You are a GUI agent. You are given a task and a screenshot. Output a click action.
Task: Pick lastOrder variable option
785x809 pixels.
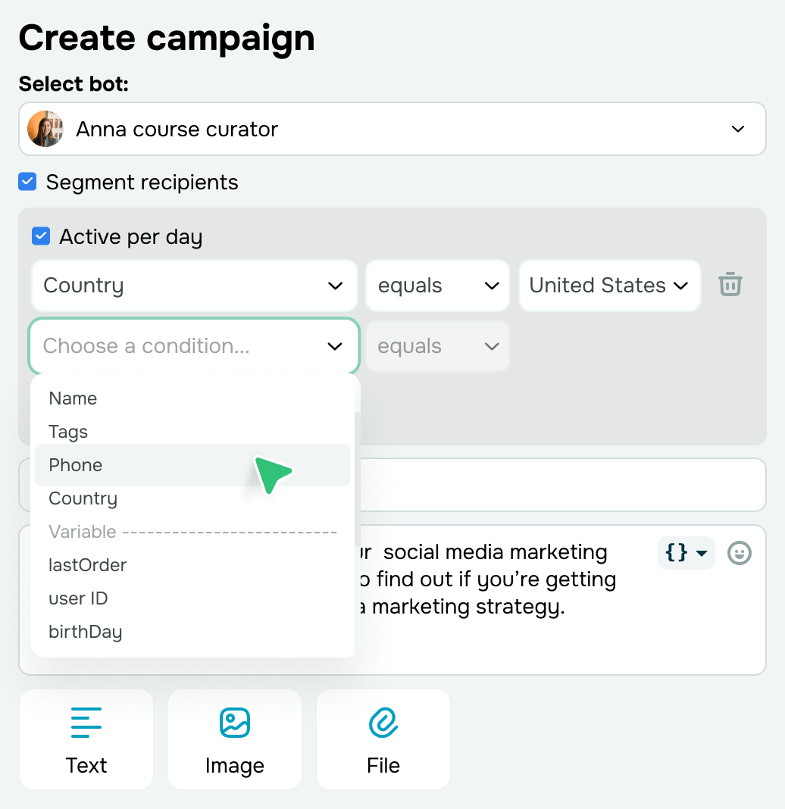[x=87, y=565]
